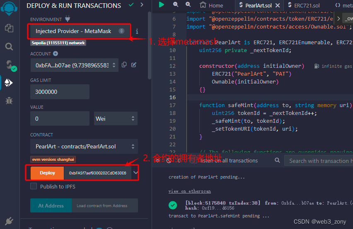
Task: Open the Wei unit dropdown
Action: [x=116, y=119]
